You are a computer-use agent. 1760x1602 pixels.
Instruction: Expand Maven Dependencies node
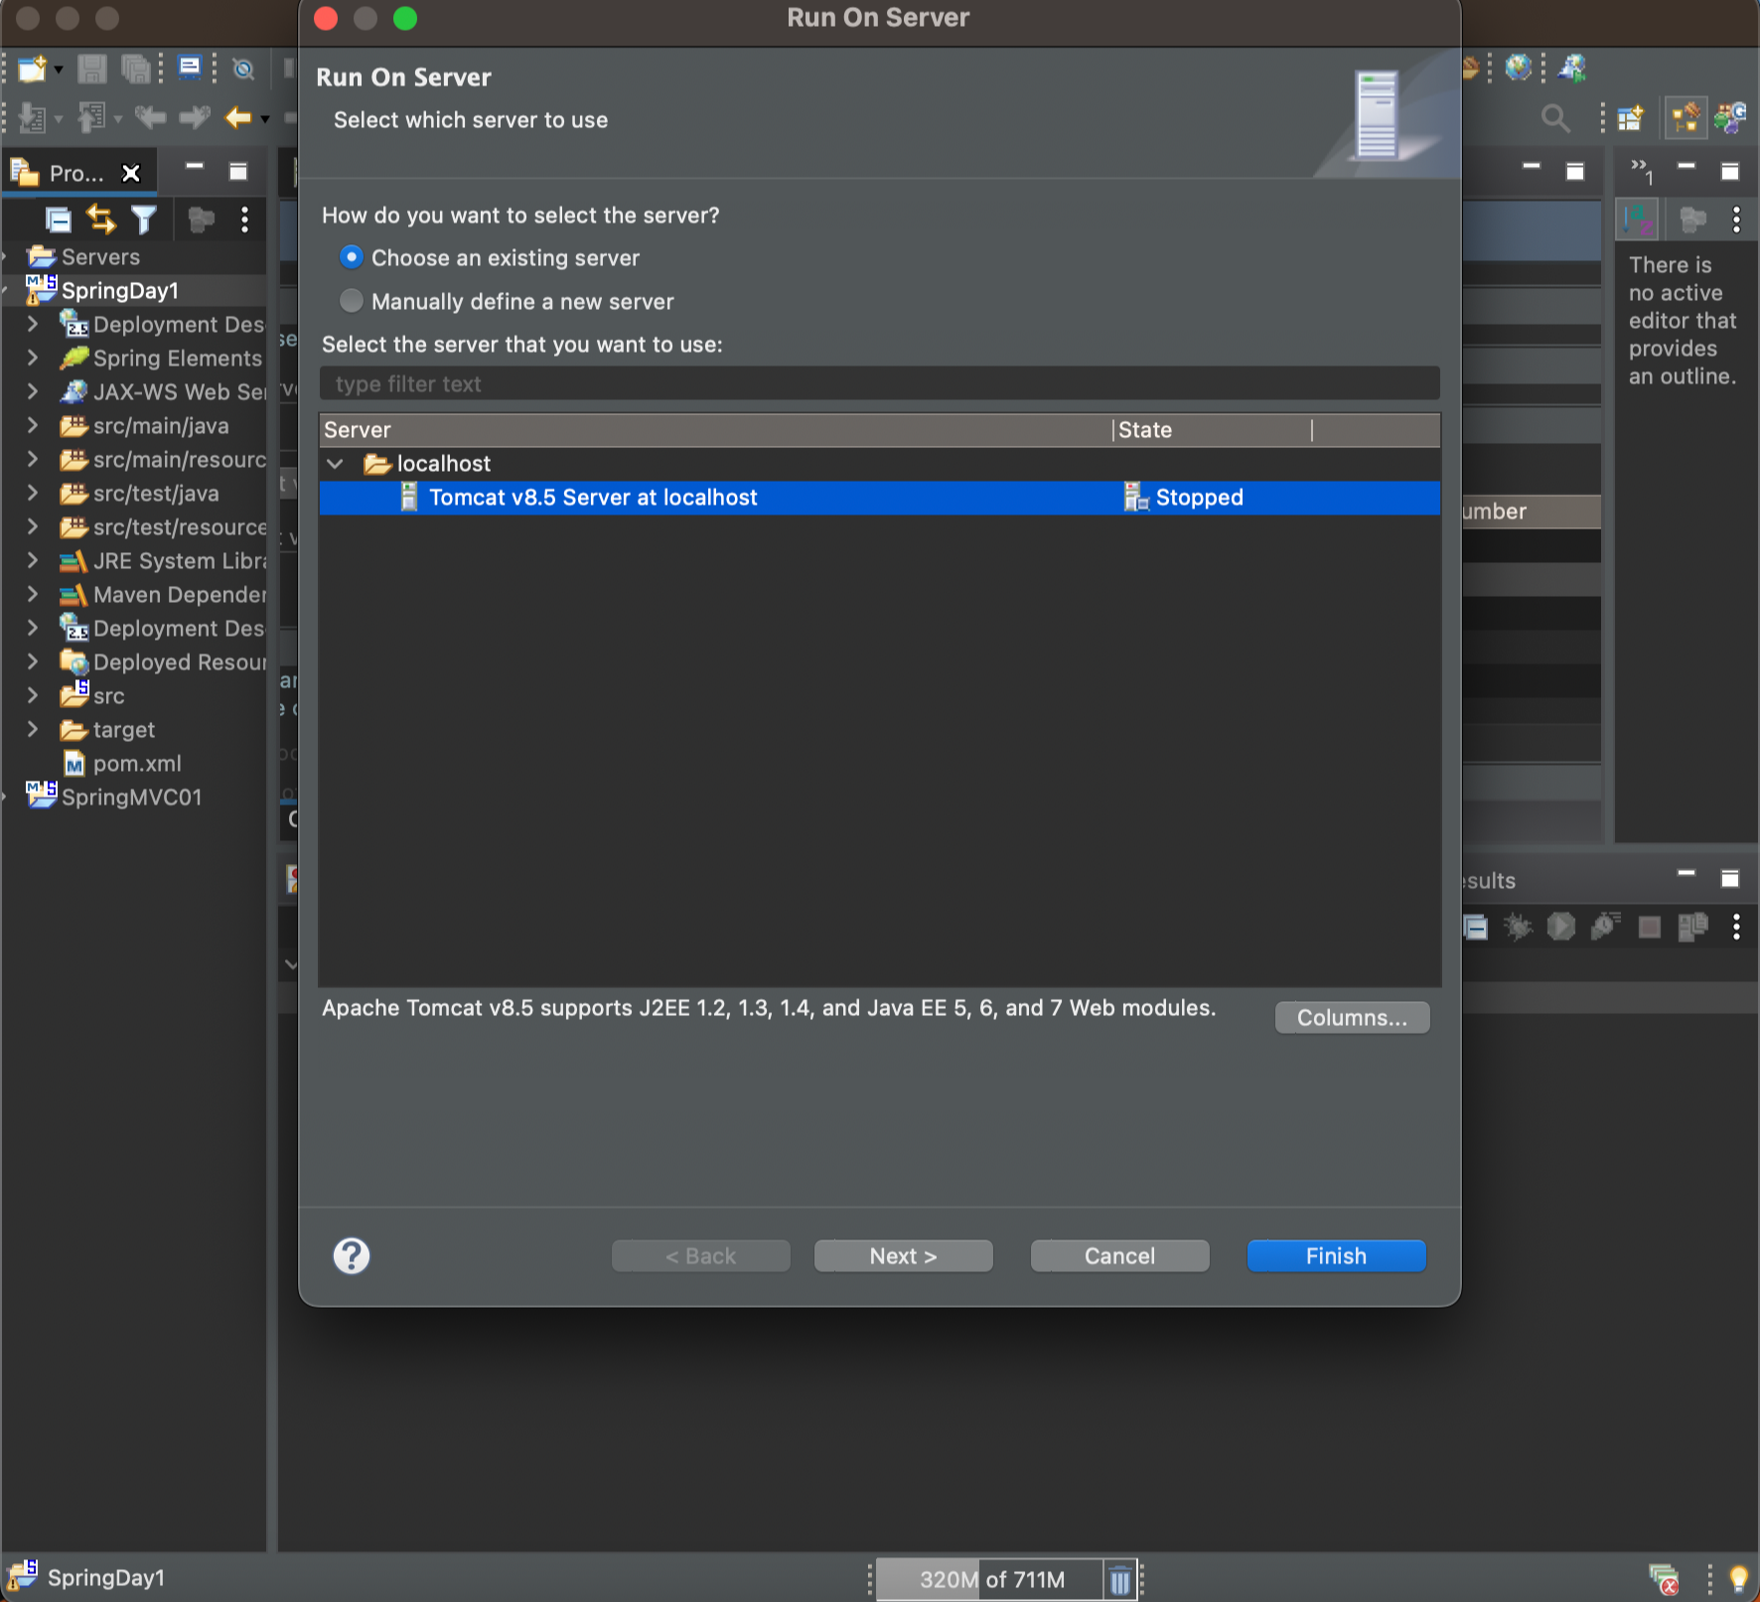point(33,594)
